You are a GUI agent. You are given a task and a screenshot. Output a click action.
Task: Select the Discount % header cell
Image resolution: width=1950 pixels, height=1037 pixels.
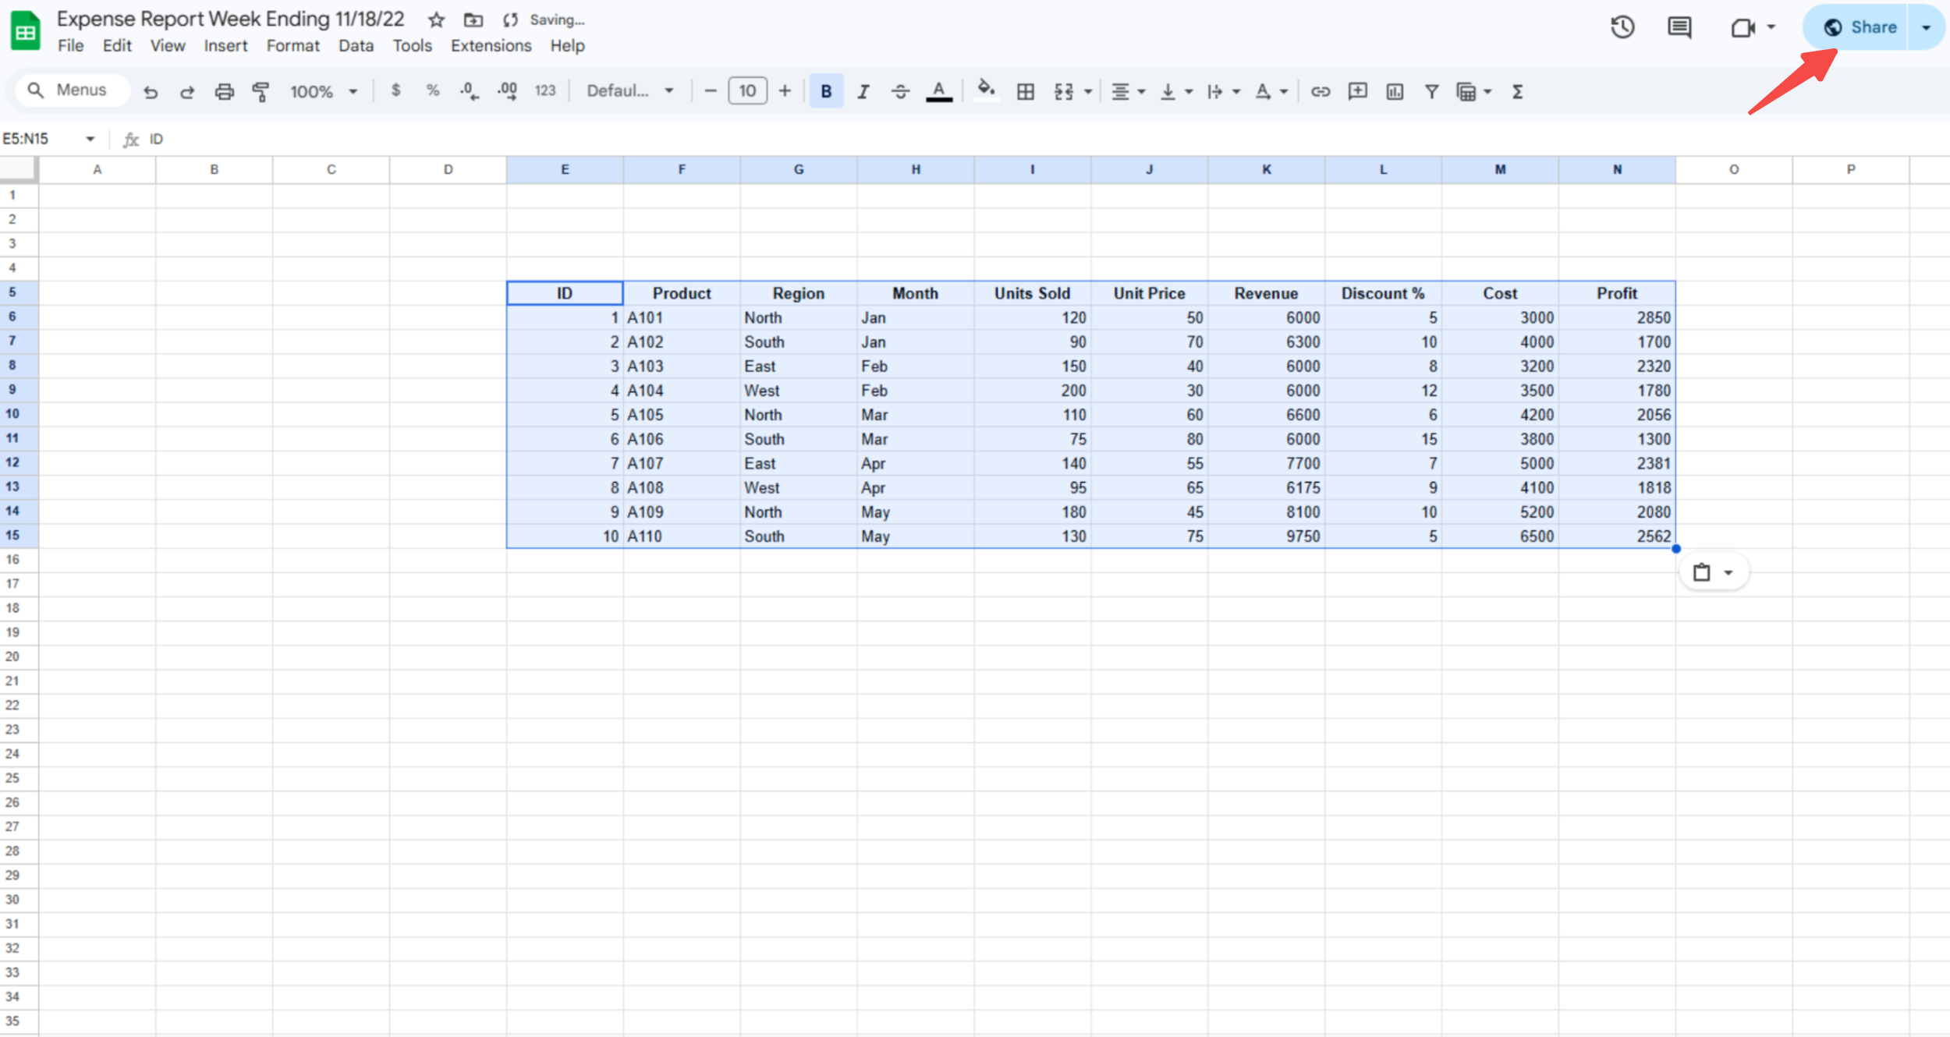coord(1383,293)
